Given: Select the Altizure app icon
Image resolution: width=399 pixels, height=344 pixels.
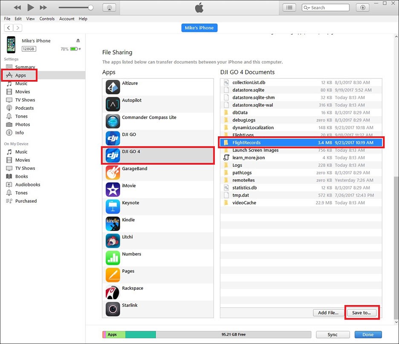Looking at the screenshot, I should 113,87.
